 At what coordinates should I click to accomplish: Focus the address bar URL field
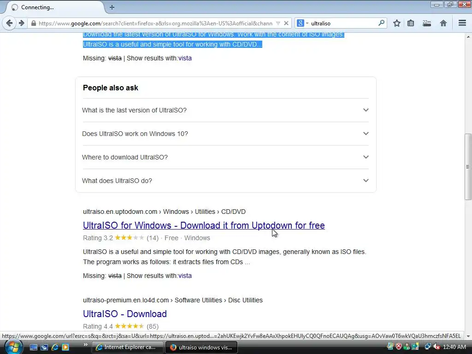[155, 23]
